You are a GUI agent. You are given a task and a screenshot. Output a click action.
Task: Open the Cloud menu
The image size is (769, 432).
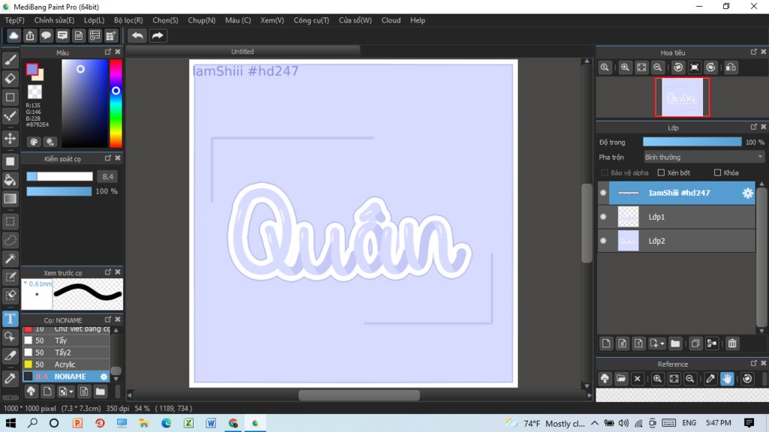[391, 20]
